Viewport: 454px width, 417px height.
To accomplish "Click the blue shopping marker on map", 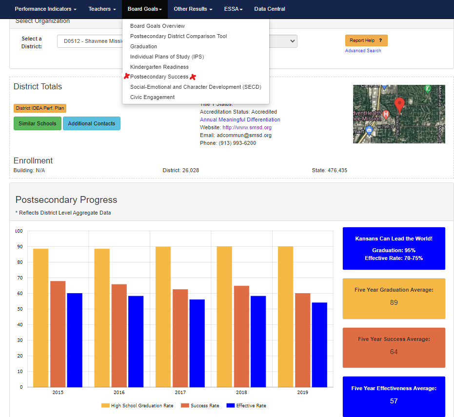I will coord(369,130).
